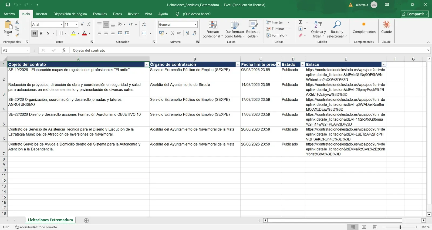Click the Format Painter brush icon
Screen dimensions: 432x230
click(17, 35)
